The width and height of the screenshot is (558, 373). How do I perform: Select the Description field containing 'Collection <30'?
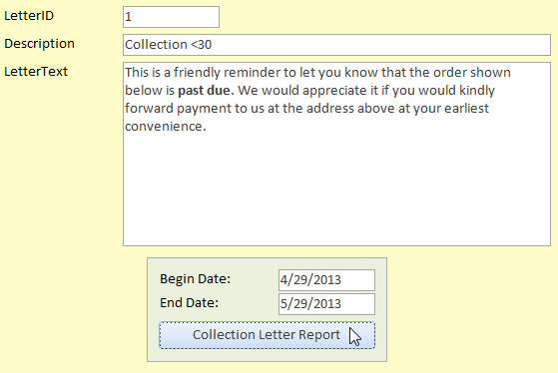point(336,45)
